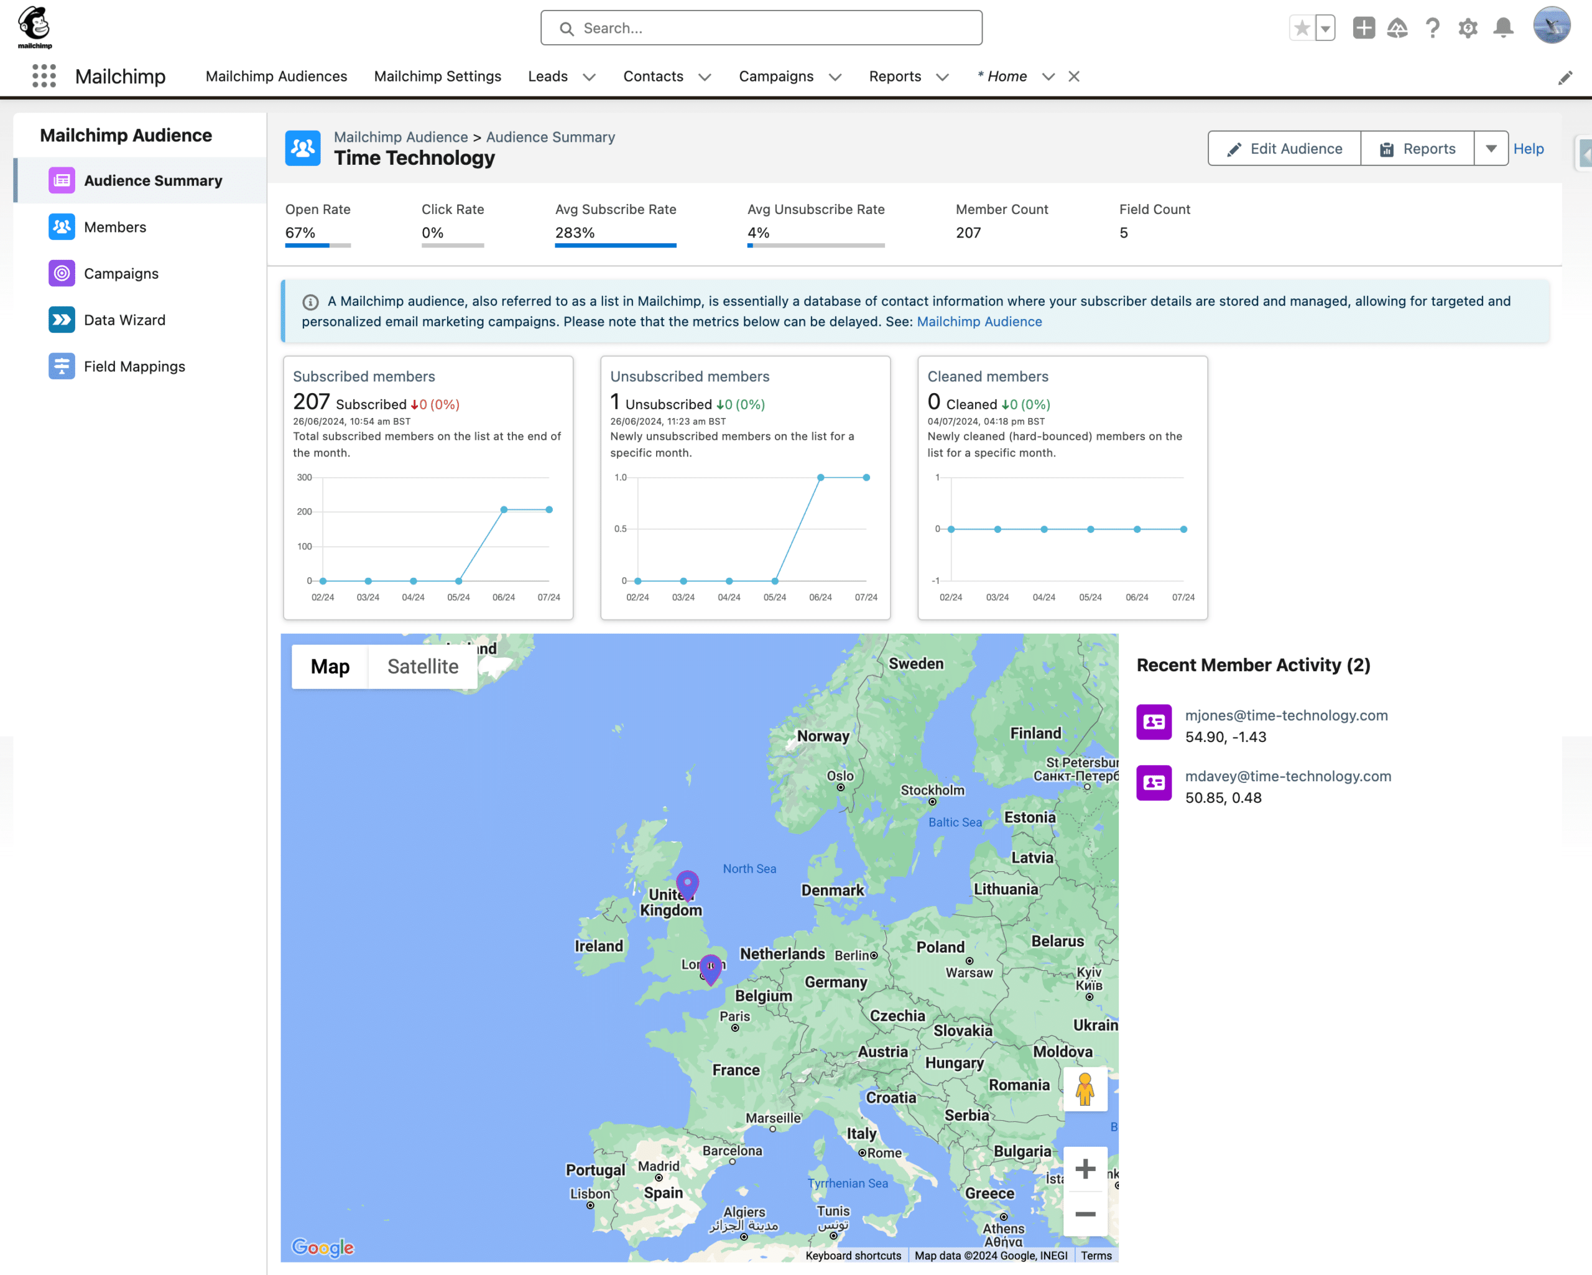Click the Field Mappings sidebar icon

pos(62,366)
